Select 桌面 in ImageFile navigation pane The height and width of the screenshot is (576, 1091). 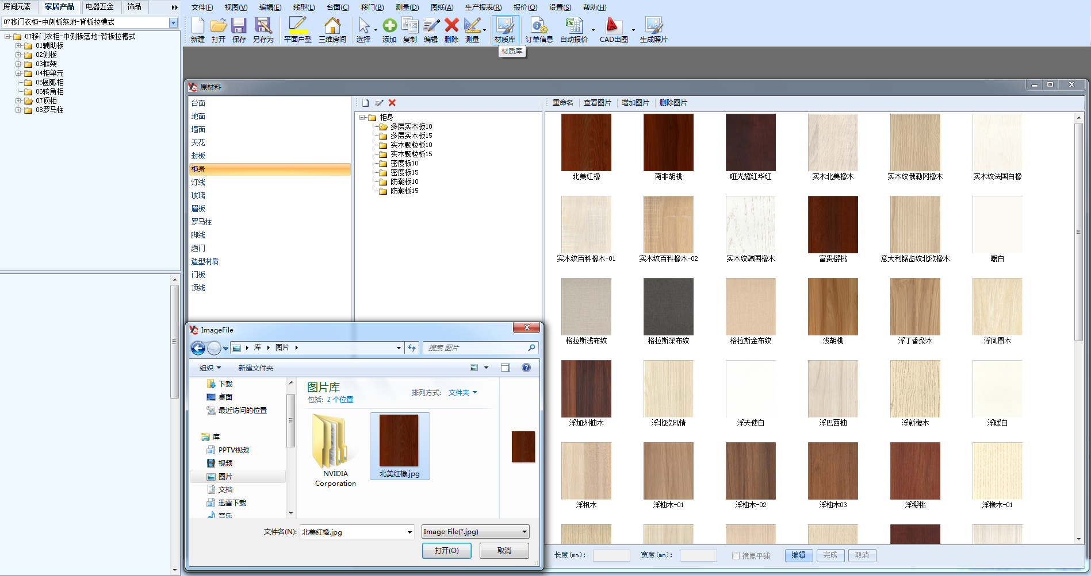pyautogui.click(x=225, y=397)
